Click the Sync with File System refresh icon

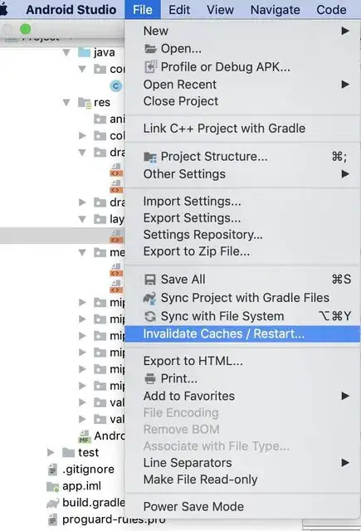[x=150, y=316]
